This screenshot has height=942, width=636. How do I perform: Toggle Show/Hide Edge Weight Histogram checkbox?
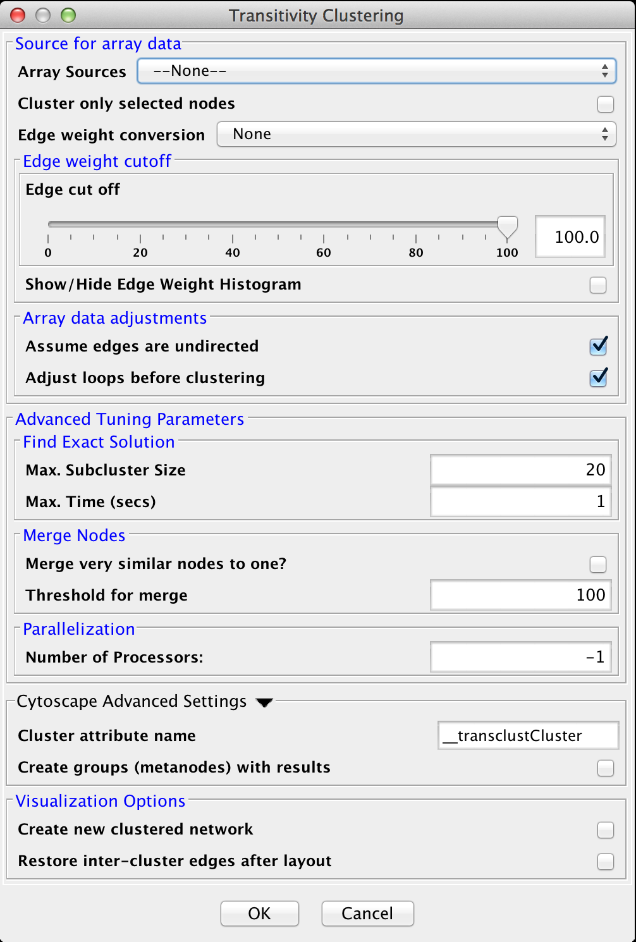(x=597, y=285)
